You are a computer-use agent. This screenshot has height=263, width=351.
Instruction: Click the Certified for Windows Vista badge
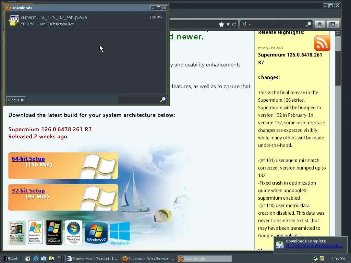click(73, 233)
